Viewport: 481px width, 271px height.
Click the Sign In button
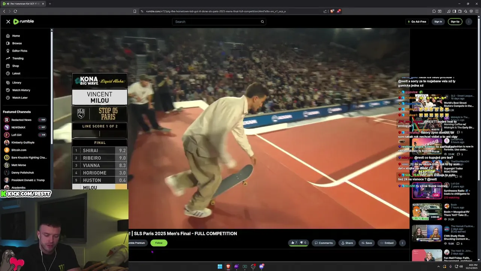click(x=438, y=21)
